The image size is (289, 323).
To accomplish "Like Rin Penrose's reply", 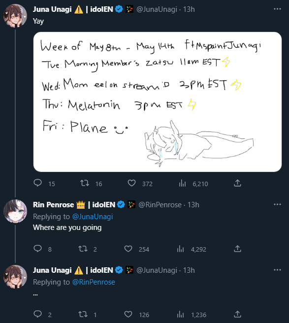I will click(x=128, y=249).
